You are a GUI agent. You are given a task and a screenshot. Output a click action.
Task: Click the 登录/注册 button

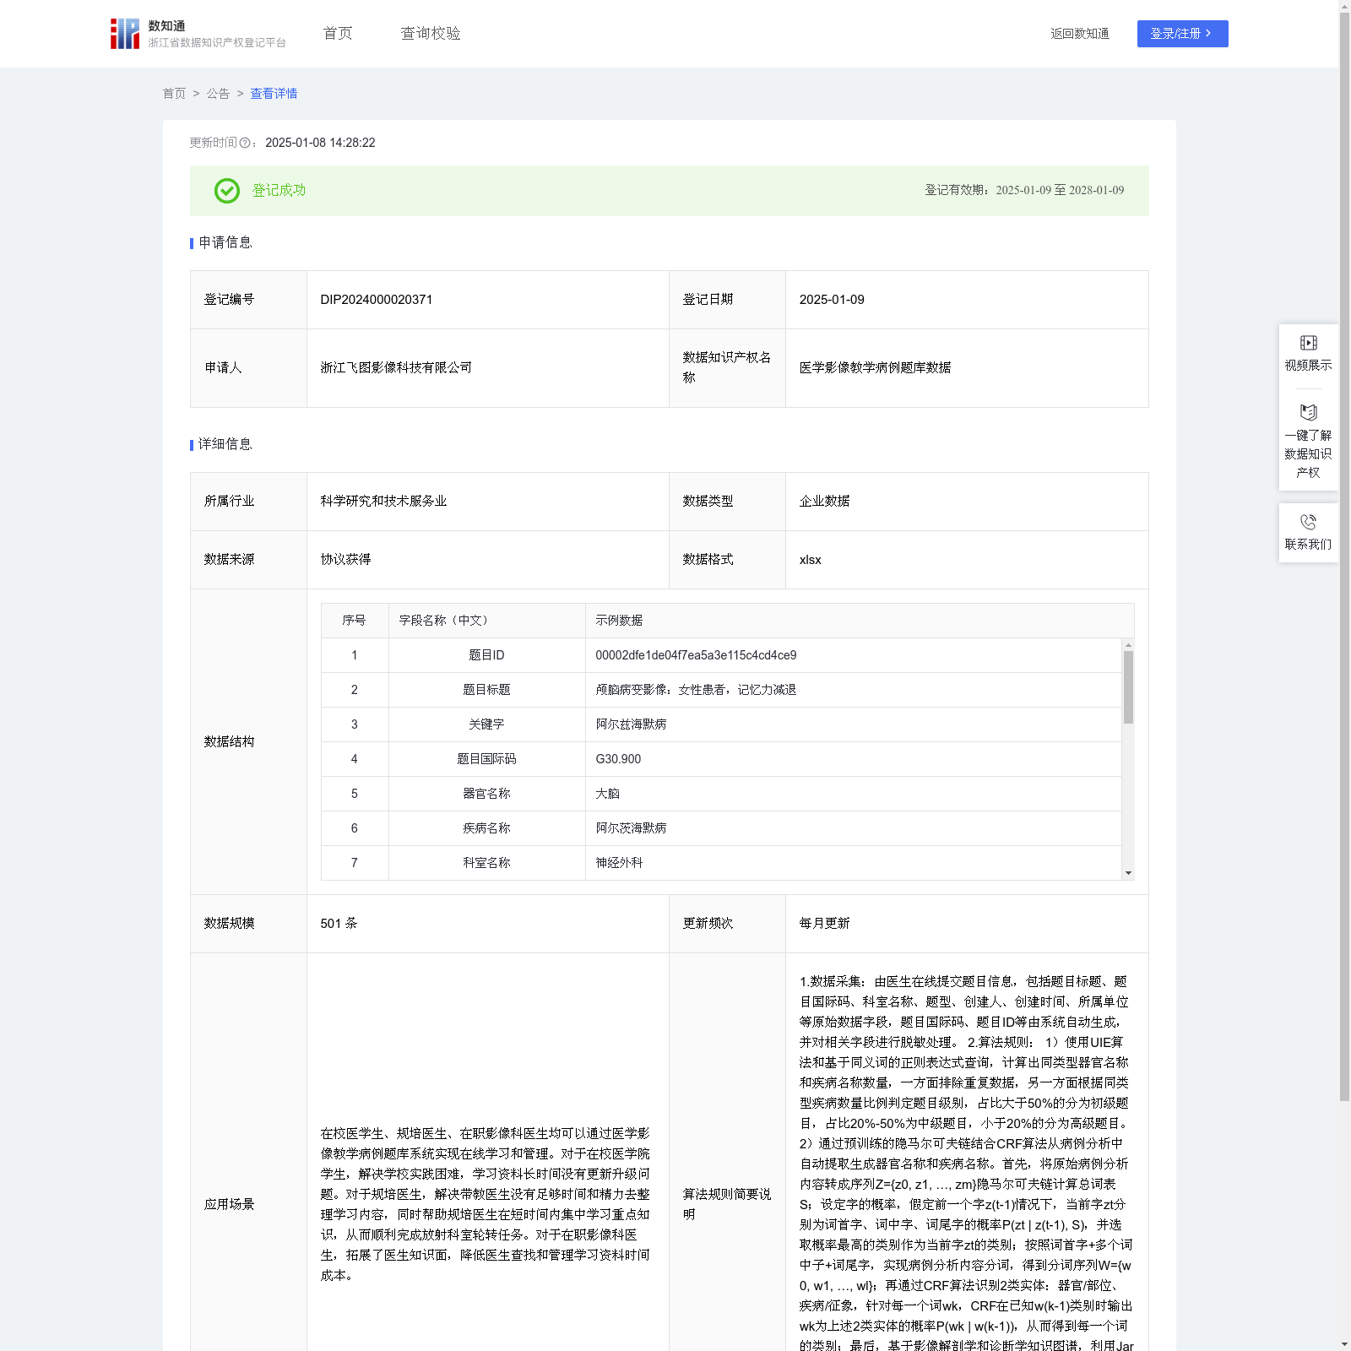pos(1182,34)
